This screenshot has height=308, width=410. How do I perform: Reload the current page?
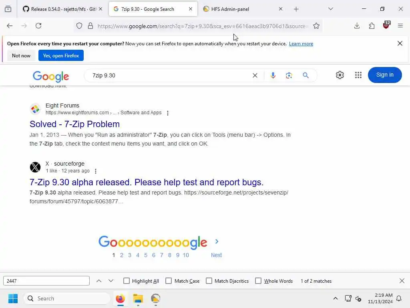pyautogui.click(x=38, y=26)
